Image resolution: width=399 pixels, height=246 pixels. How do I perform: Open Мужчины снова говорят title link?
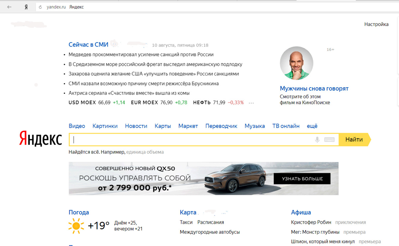click(314, 89)
